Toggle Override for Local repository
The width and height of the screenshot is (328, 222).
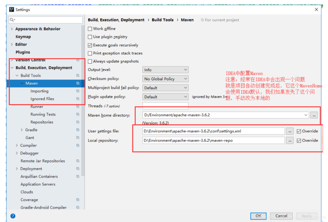(299, 141)
